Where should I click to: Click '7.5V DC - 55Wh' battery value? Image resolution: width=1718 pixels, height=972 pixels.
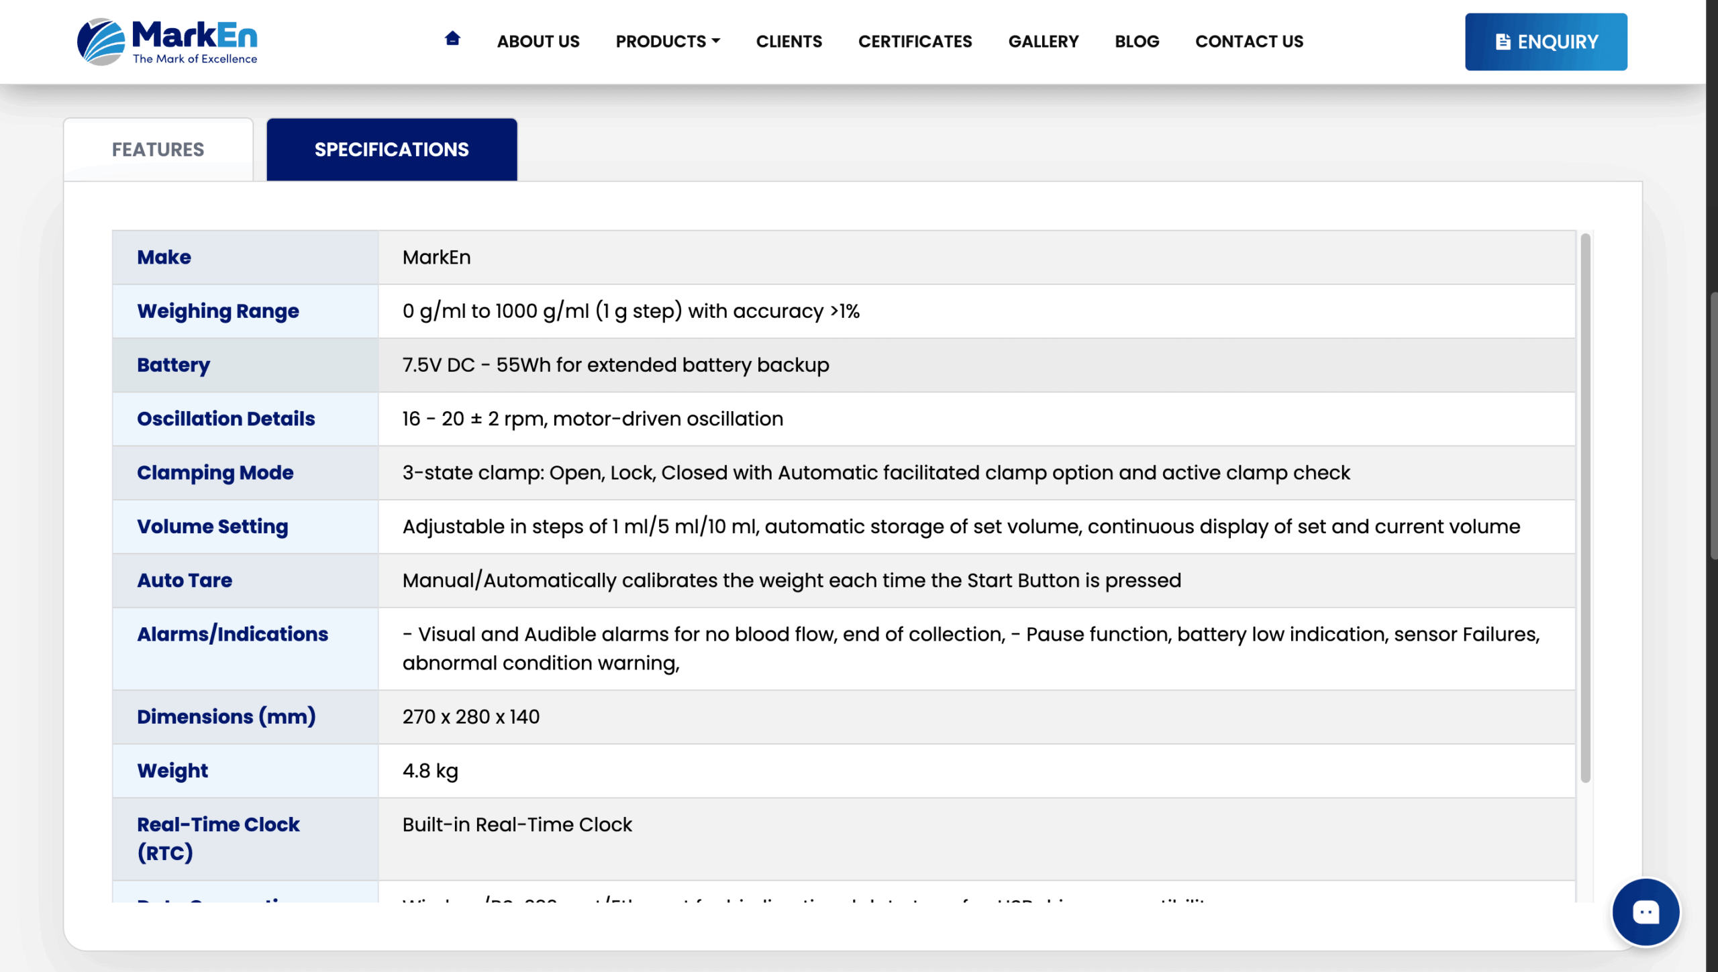[615, 365]
